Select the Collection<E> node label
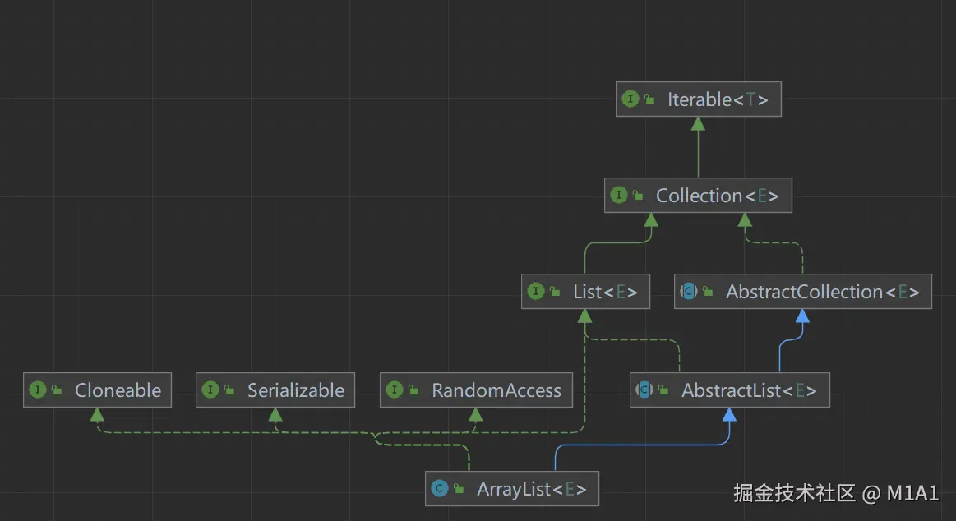 (717, 196)
